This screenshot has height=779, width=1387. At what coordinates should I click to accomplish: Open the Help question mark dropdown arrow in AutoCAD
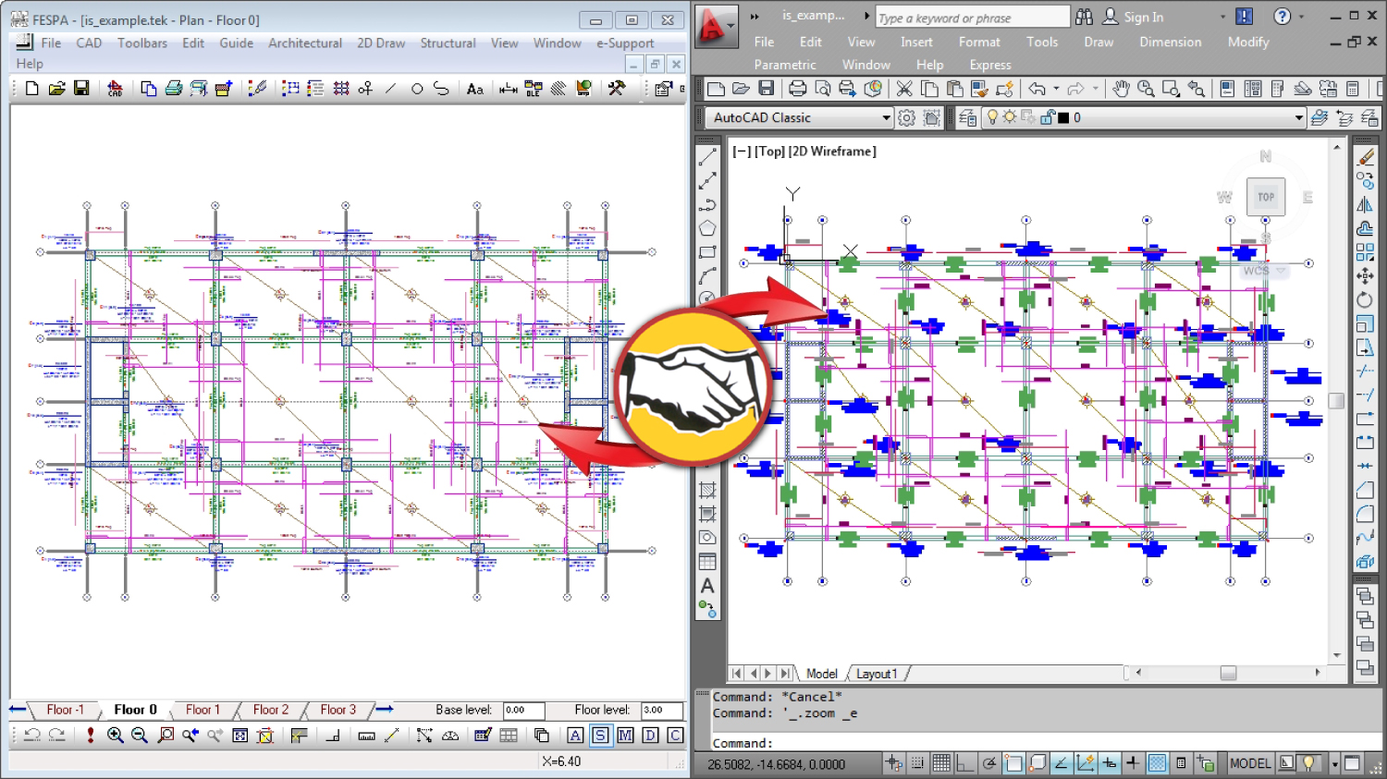tap(1301, 17)
